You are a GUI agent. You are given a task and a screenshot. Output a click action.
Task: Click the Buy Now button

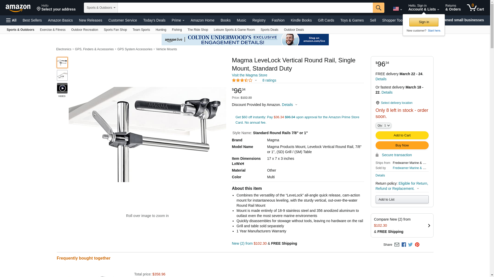point(402,145)
